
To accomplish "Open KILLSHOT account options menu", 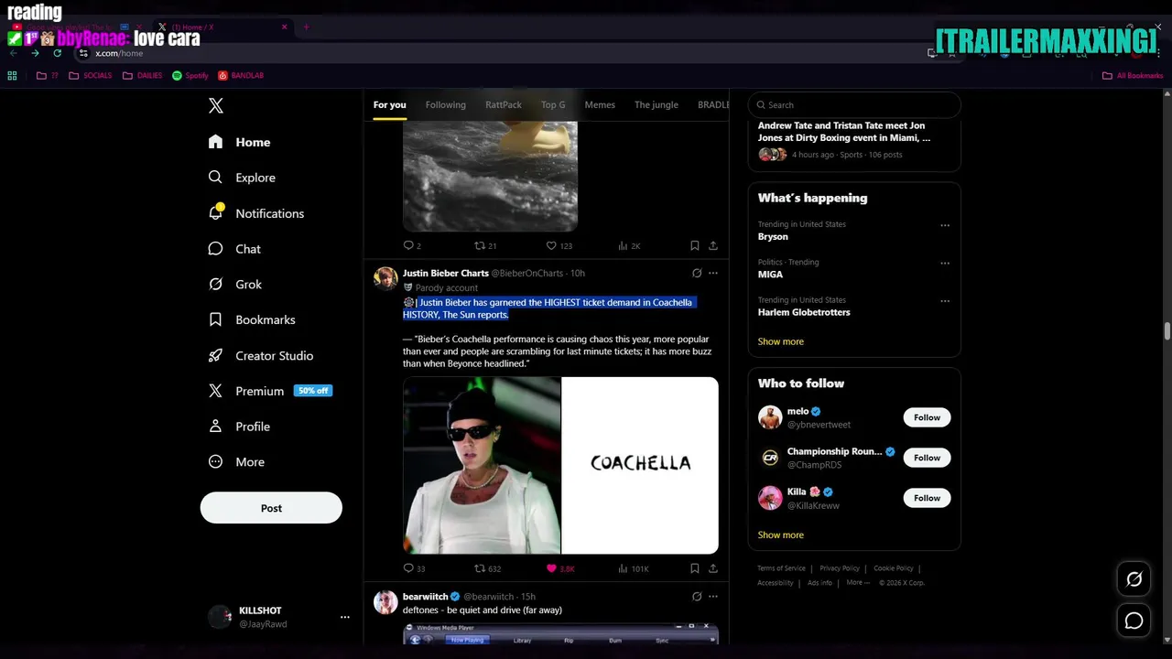I will pos(345,617).
